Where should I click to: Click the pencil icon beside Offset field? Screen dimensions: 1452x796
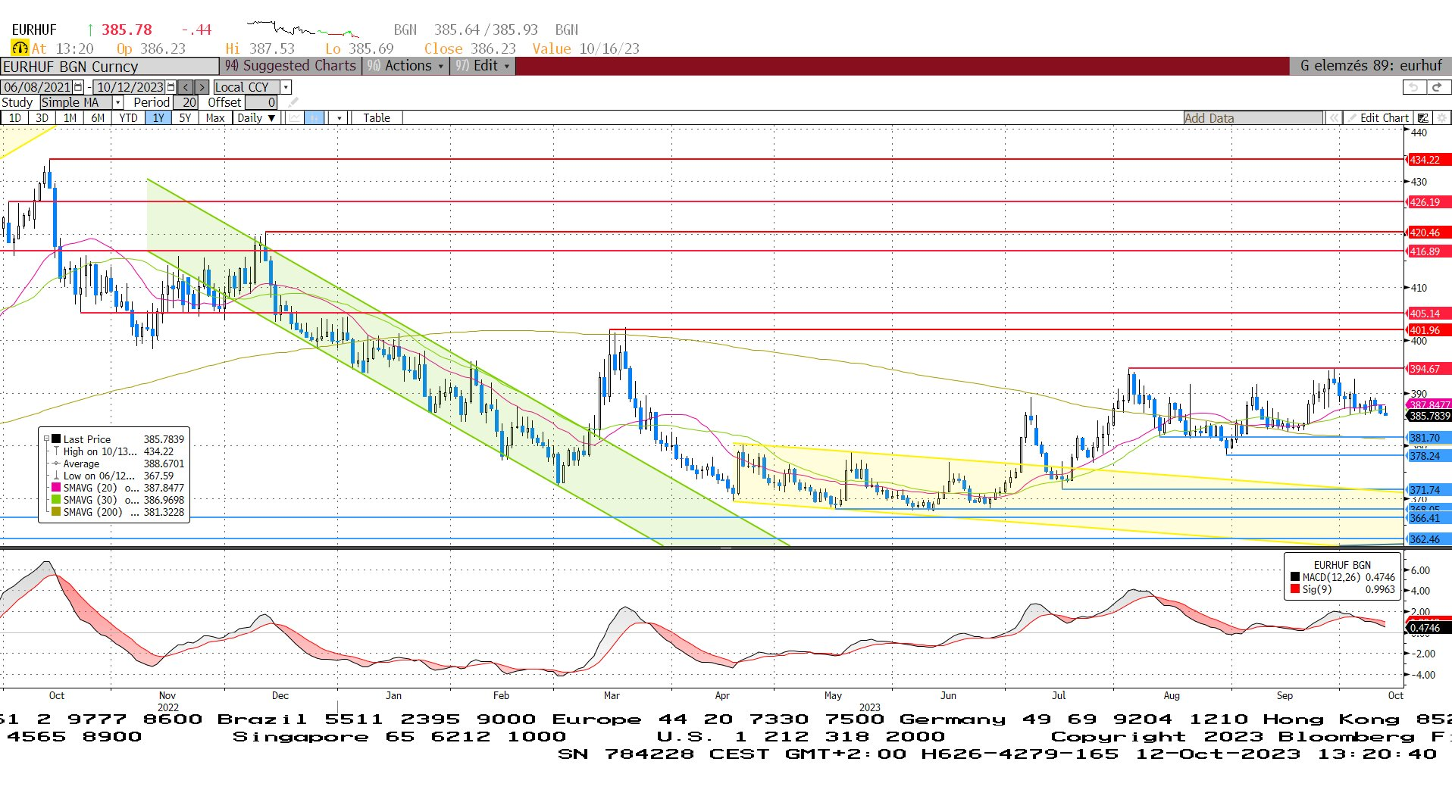(293, 102)
